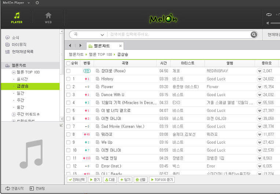Screen dimensions: 280x194
Task: Click the search text input field
Action: [x=178, y=34]
